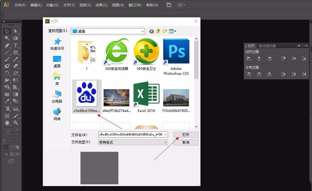Create a new folder in the dialog

164,31
